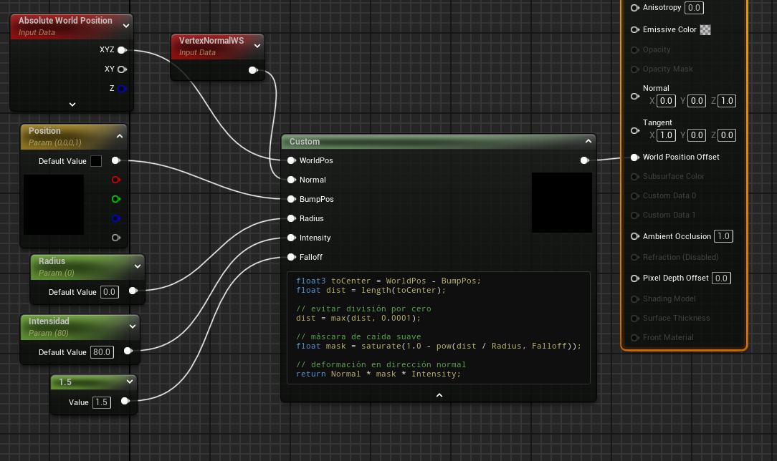Collapse the Custom node using top chevron

588,142
